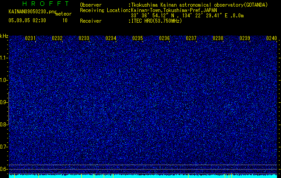Click the kHz axis unit label
The height and width of the screenshot is (178, 281).
4,36
